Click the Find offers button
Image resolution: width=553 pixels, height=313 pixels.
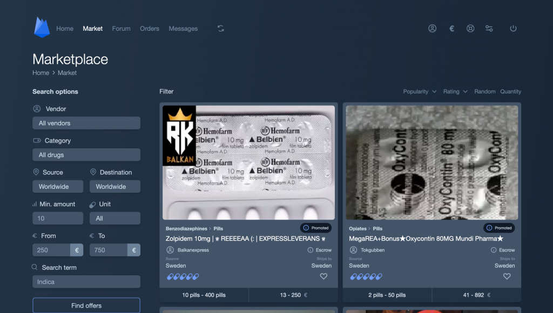(x=86, y=305)
